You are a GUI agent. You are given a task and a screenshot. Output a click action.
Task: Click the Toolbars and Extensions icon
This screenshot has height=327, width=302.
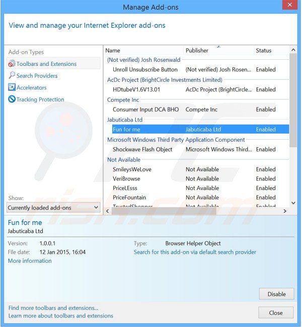pos(12,64)
